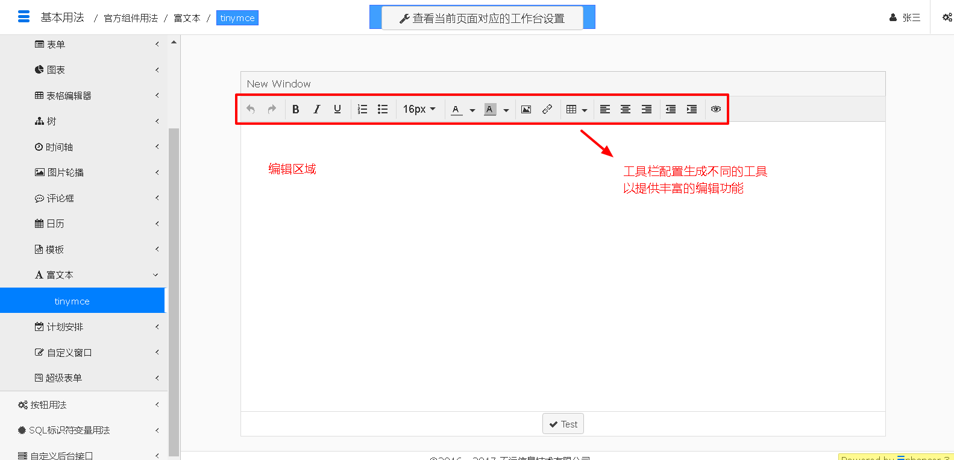This screenshot has width=954, height=460.
Task: Open the 表格编辑器 sidebar menu item
Action: click(x=69, y=96)
